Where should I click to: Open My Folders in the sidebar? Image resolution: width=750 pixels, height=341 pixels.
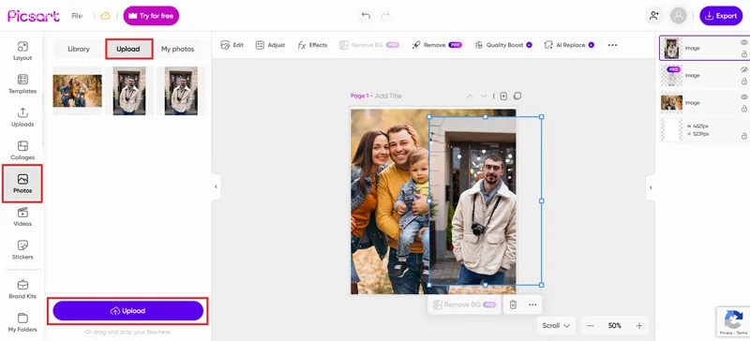(x=22, y=322)
